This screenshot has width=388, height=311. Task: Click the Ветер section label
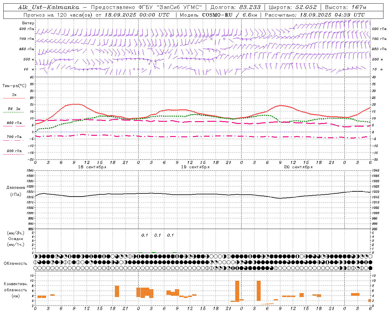[28, 23]
